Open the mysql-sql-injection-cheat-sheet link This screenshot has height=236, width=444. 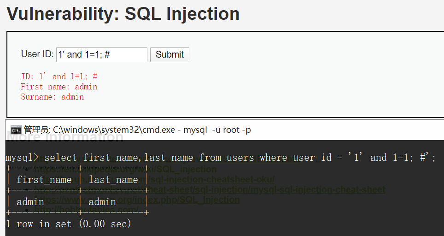pos(210,189)
